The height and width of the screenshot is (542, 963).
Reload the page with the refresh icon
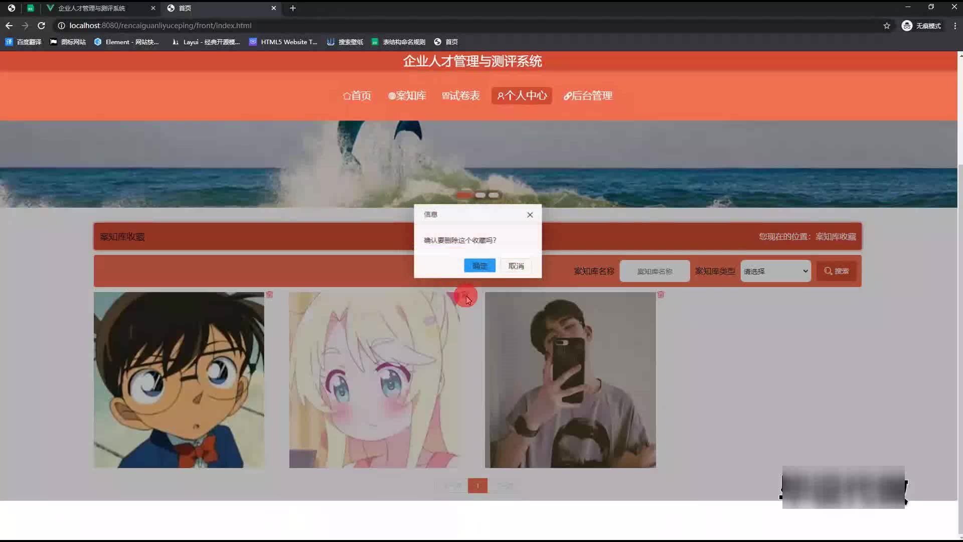click(x=42, y=26)
